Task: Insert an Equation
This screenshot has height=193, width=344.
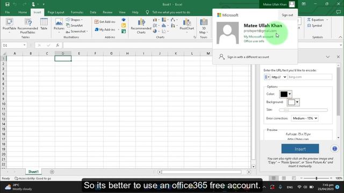Action: pyautogui.click(x=317, y=20)
